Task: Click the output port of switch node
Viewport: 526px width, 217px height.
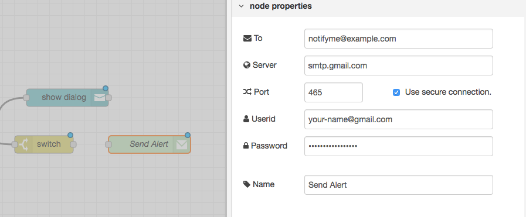Action: click(x=73, y=144)
